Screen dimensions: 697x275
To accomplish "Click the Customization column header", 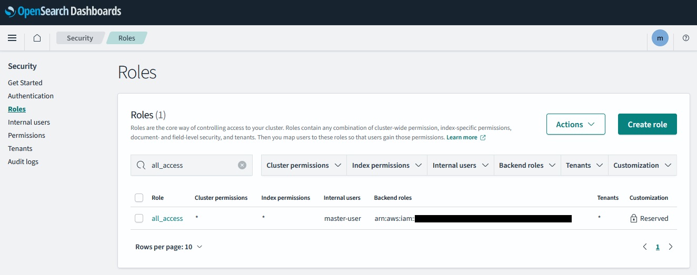I will (649, 198).
